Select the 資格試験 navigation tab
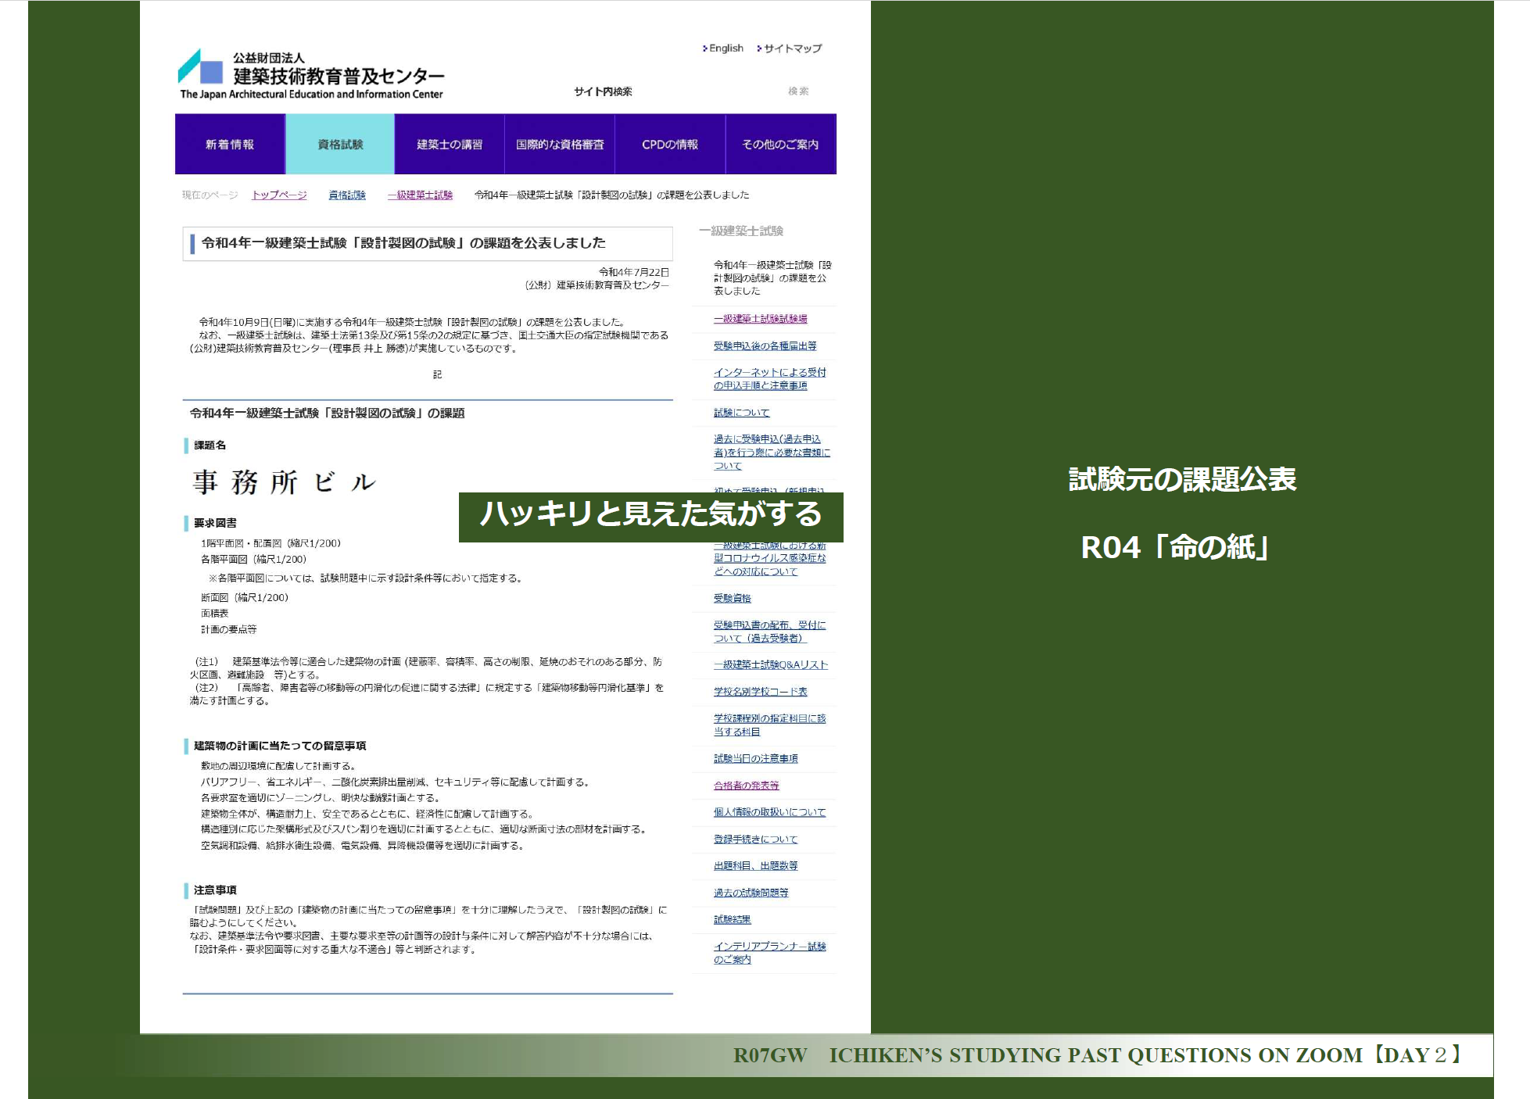The width and height of the screenshot is (1530, 1099). coord(340,145)
